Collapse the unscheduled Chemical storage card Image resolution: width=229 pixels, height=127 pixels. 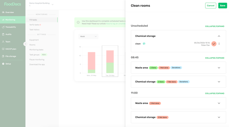(219, 36)
